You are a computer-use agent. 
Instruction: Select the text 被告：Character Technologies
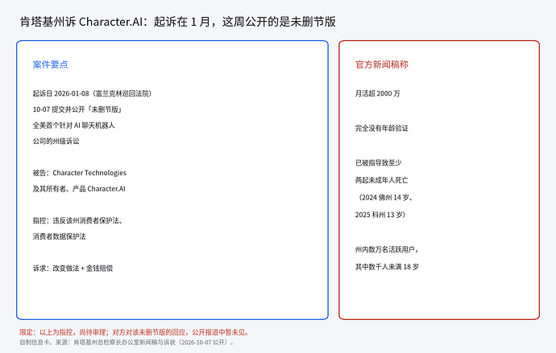coord(80,173)
